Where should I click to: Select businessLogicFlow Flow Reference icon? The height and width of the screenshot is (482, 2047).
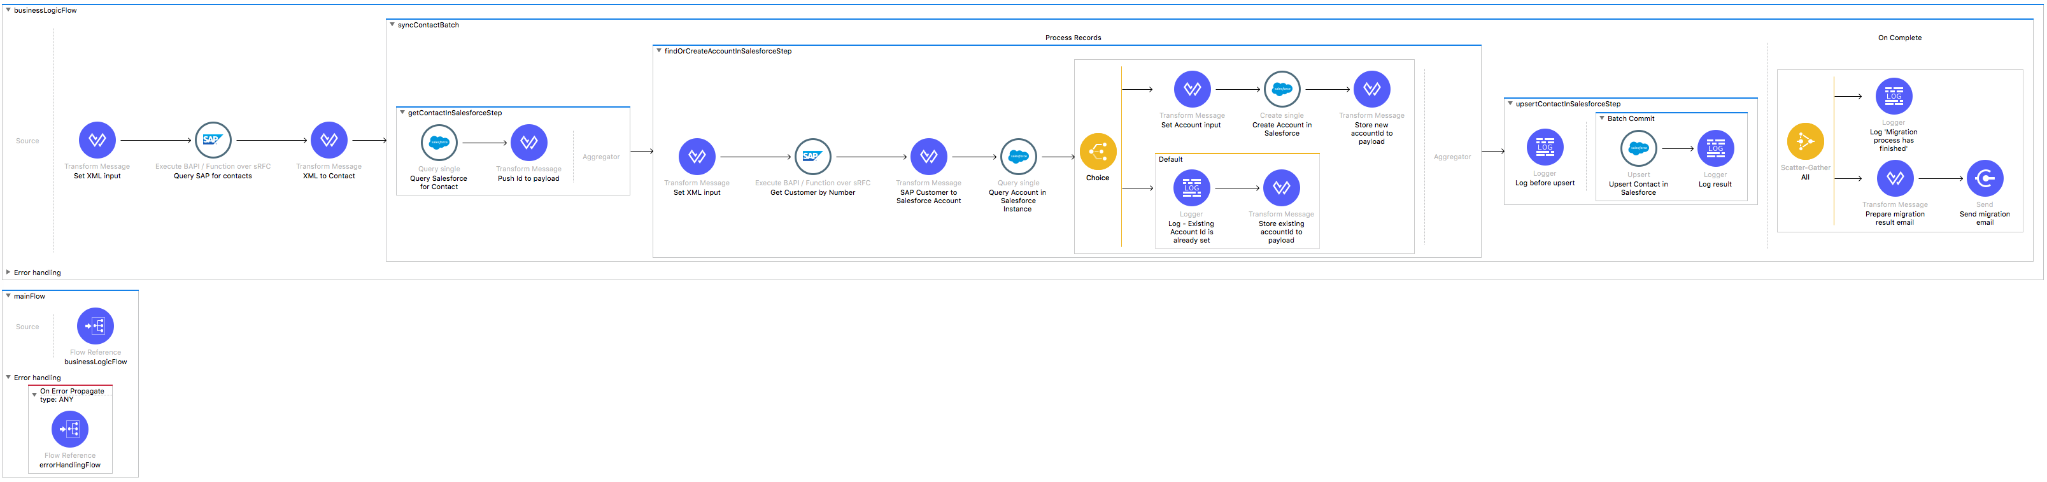click(96, 327)
